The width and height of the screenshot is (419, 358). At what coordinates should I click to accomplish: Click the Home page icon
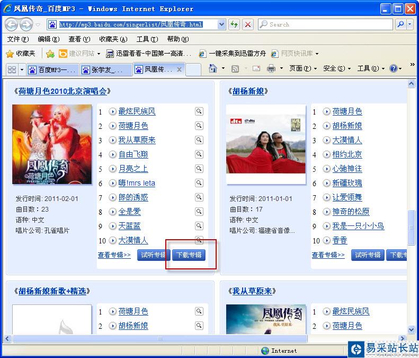213,69
